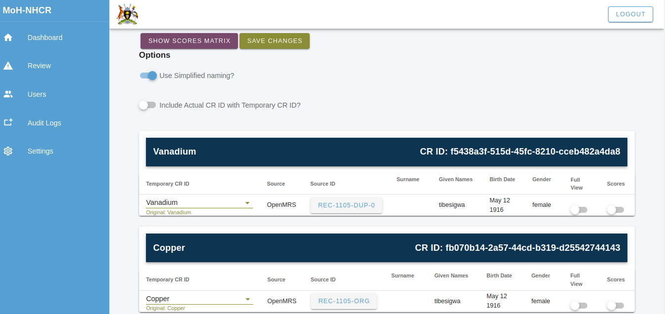This screenshot has width=665, height=314.
Task: Open source record REC-1105-DUP-0
Action: coord(346,205)
